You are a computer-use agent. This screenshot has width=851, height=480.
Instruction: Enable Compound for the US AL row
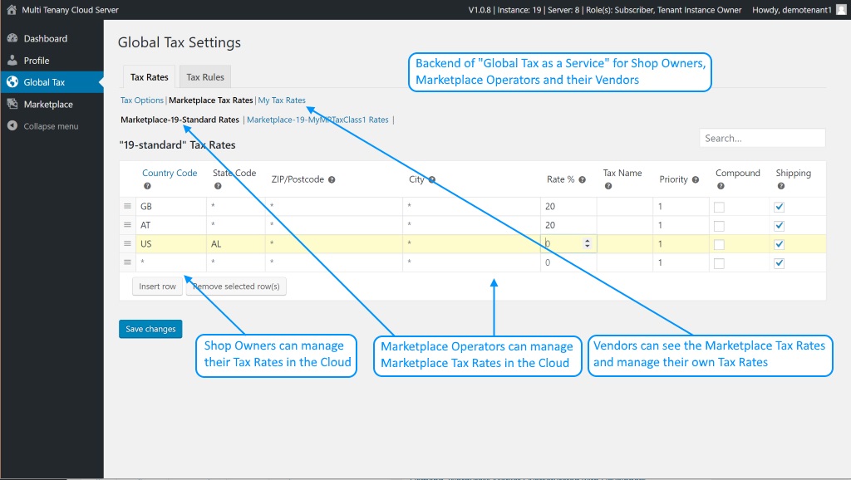pos(719,245)
